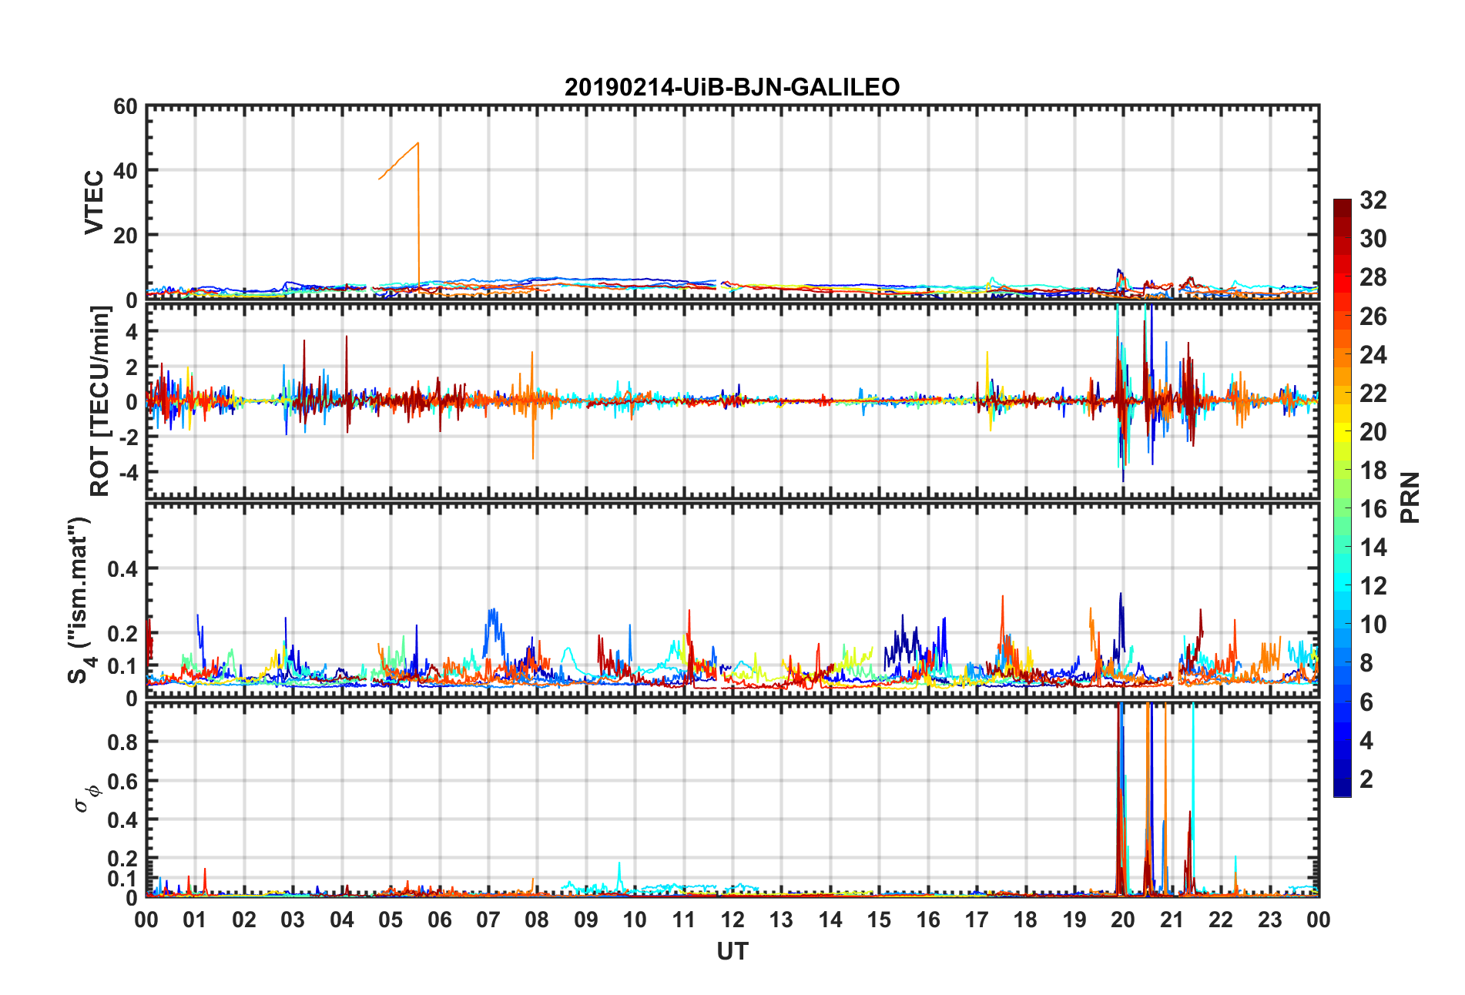This screenshot has width=1465, height=995.
Task: Click the orange VTEC spike peak near 05:30
Action: 417,143
